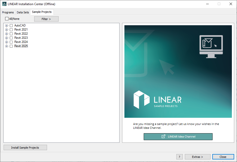Check the Revit 2024 checkbox
The width and height of the screenshot is (237, 162).
[x=11, y=42]
